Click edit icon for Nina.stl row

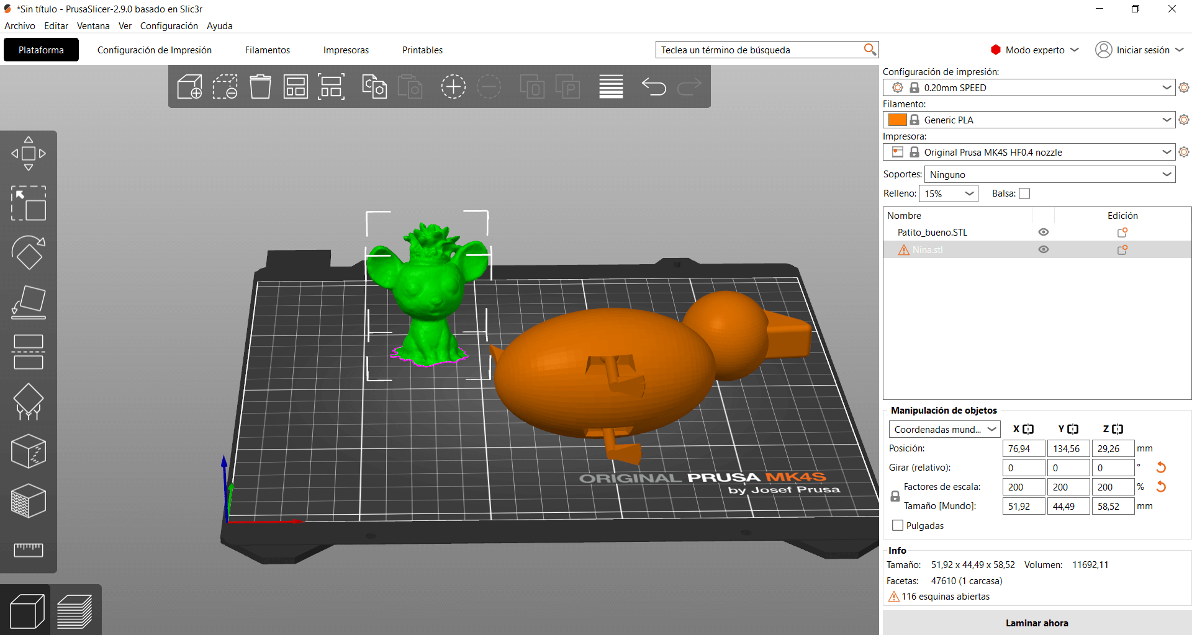[1122, 250]
